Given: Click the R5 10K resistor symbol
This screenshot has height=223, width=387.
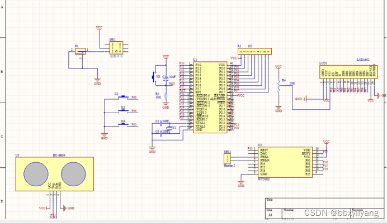Looking at the screenshot, I should click(x=166, y=96).
